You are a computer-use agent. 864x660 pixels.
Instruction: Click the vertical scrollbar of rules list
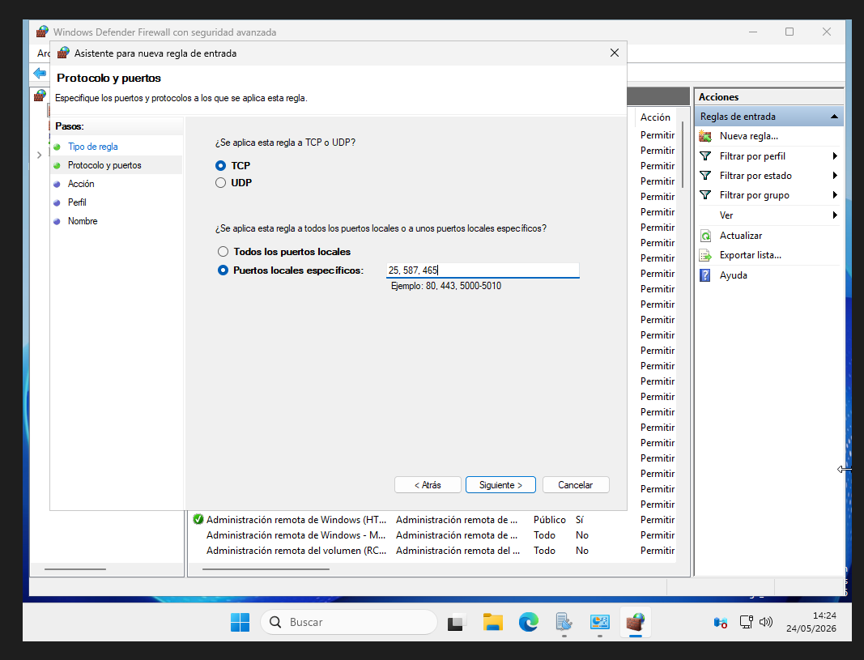683,154
